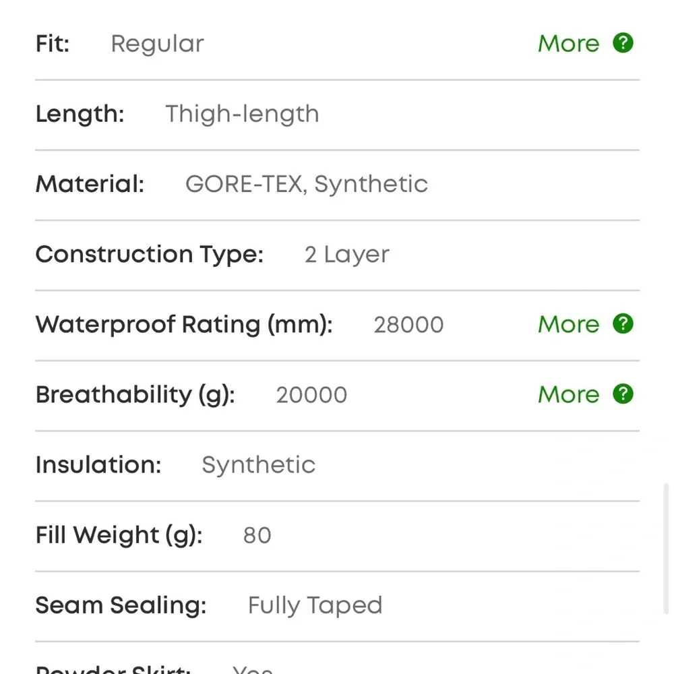The image size is (674, 674).
Task: Select the 'Regular' fit value
Action: (x=157, y=44)
